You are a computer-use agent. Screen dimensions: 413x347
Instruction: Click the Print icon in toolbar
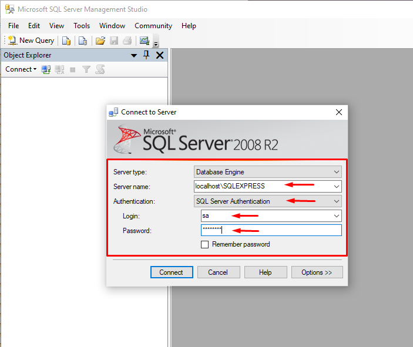click(127, 41)
